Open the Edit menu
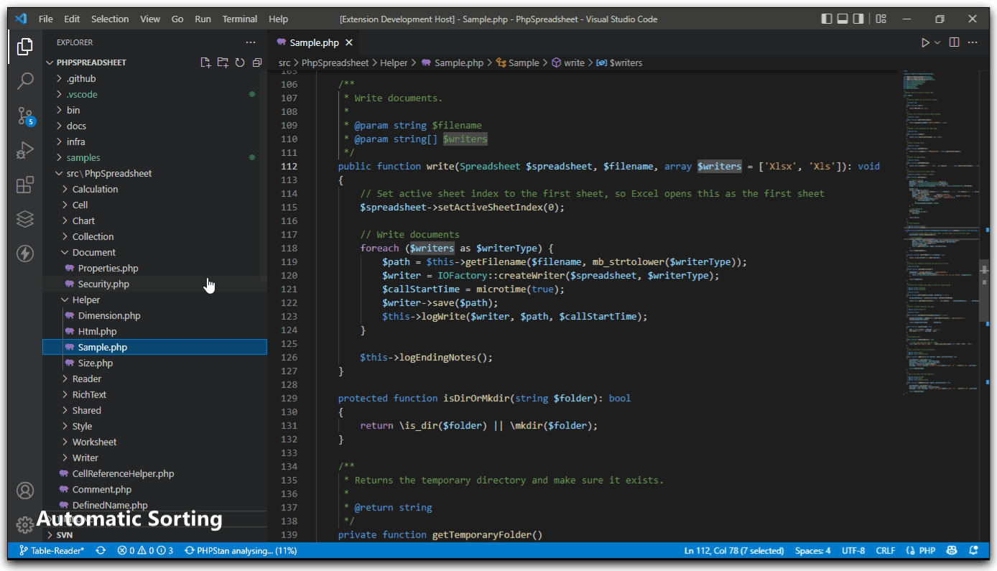The image size is (997, 571). point(72,19)
